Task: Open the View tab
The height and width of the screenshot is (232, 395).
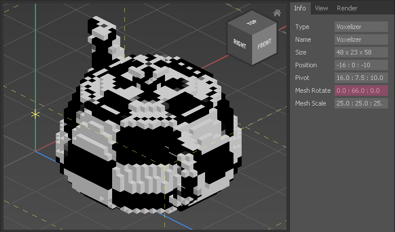Action: click(321, 8)
